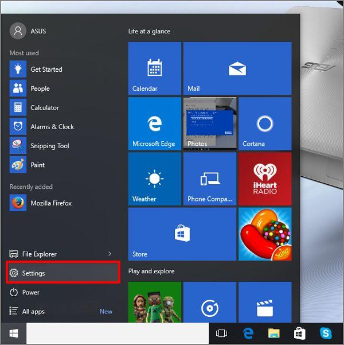The height and width of the screenshot is (345, 344).
Task: Click the Start button on the taskbar
Action: click(x=14, y=334)
